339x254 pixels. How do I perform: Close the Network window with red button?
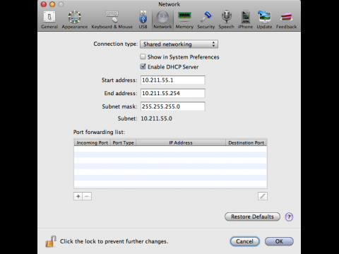[x=44, y=4]
